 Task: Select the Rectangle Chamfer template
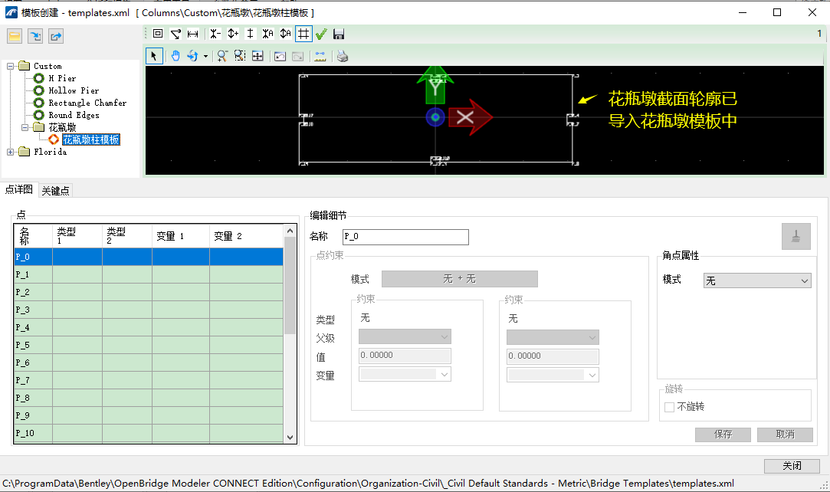tap(87, 103)
